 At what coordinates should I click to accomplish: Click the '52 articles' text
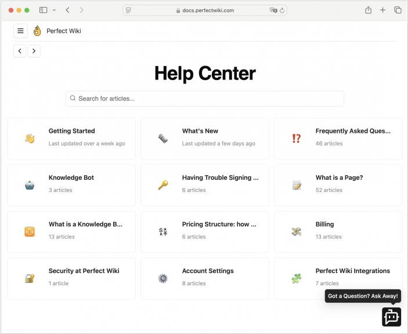329,190
